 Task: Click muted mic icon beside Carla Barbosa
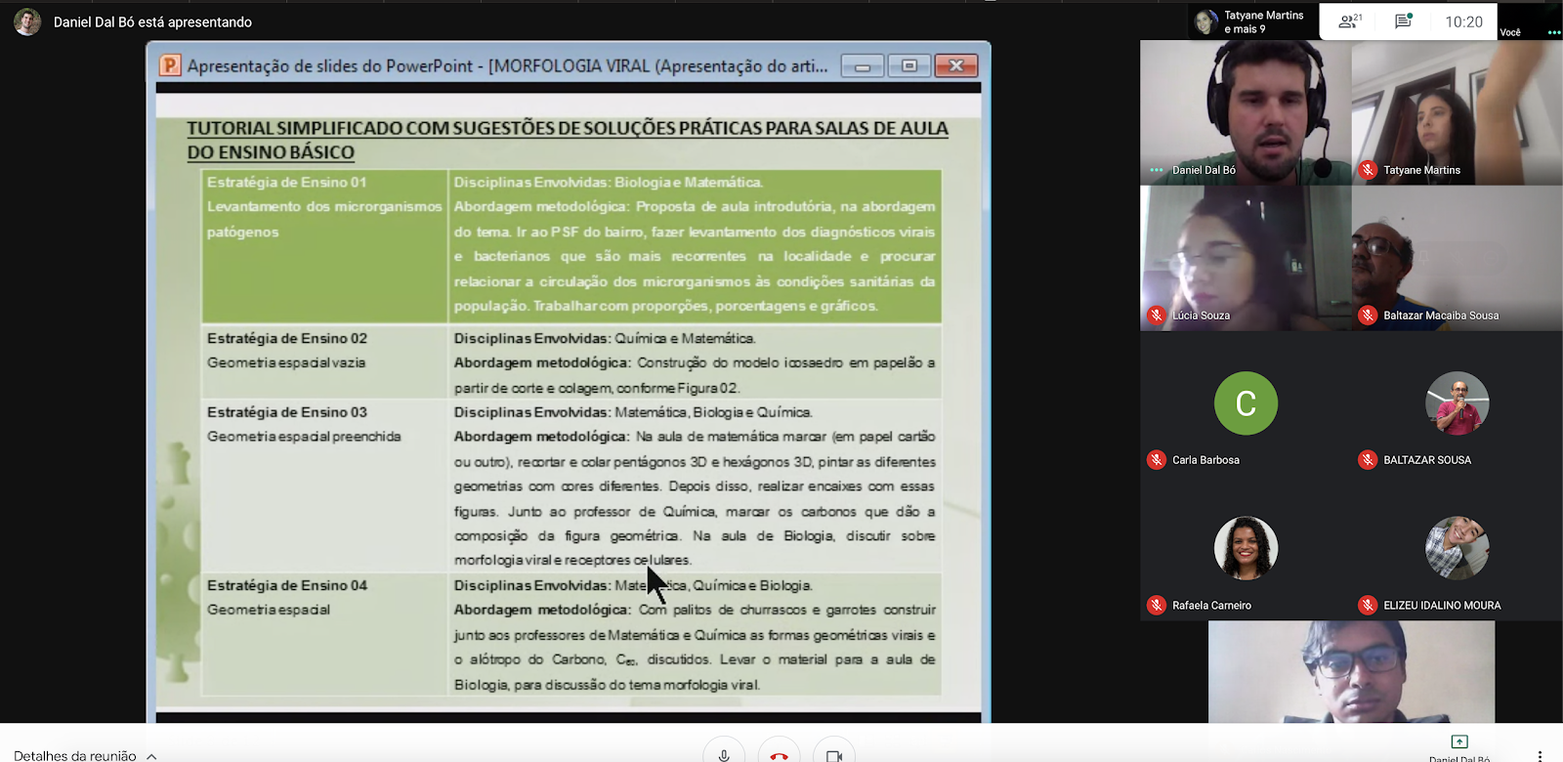[x=1157, y=459]
